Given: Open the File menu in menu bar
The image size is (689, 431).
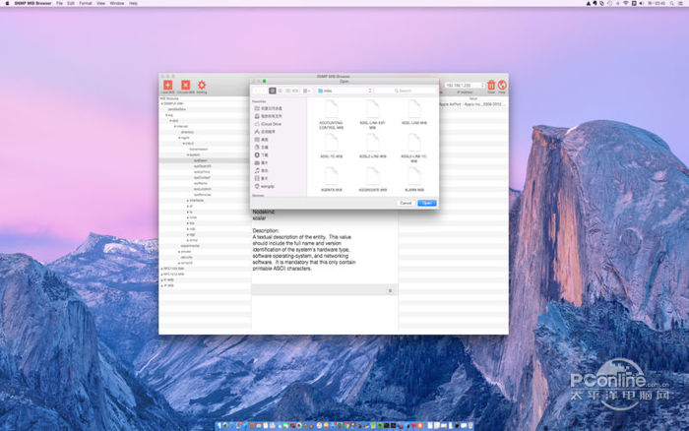Looking at the screenshot, I should pyautogui.click(x=59, y=4).
